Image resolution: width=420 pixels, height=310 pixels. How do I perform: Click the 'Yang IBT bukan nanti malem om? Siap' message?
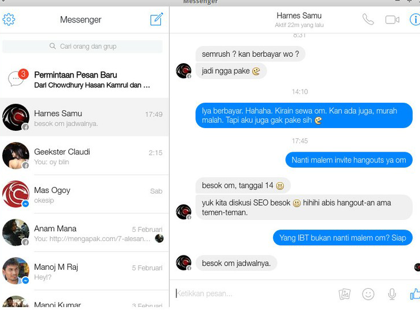tap(342, 238)
